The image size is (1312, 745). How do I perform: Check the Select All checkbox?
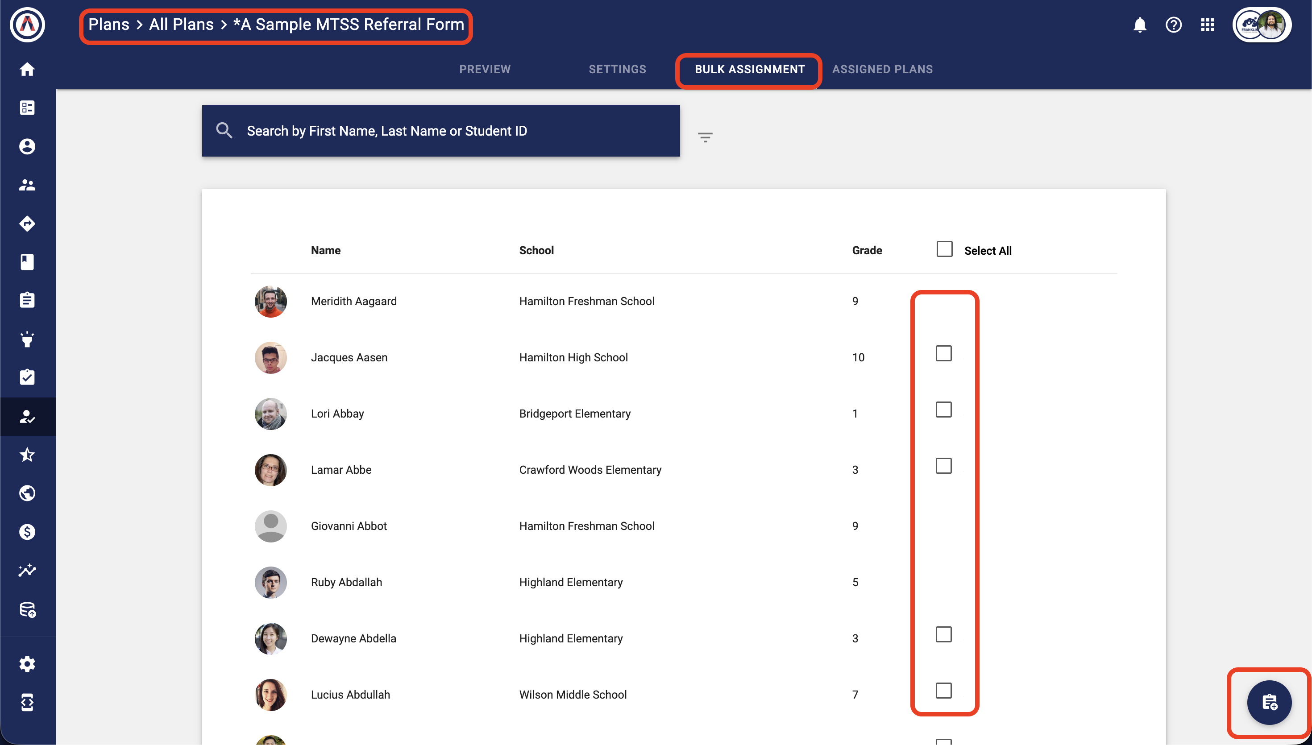944,249
